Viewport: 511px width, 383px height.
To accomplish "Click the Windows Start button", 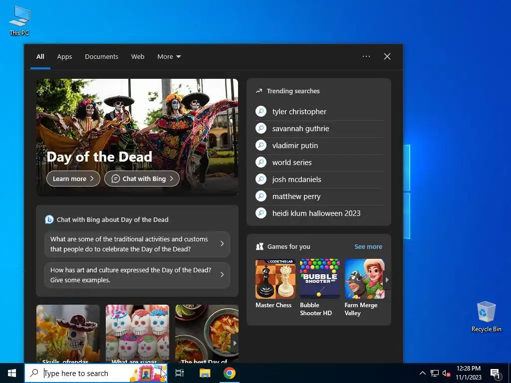I will [12, 373].
